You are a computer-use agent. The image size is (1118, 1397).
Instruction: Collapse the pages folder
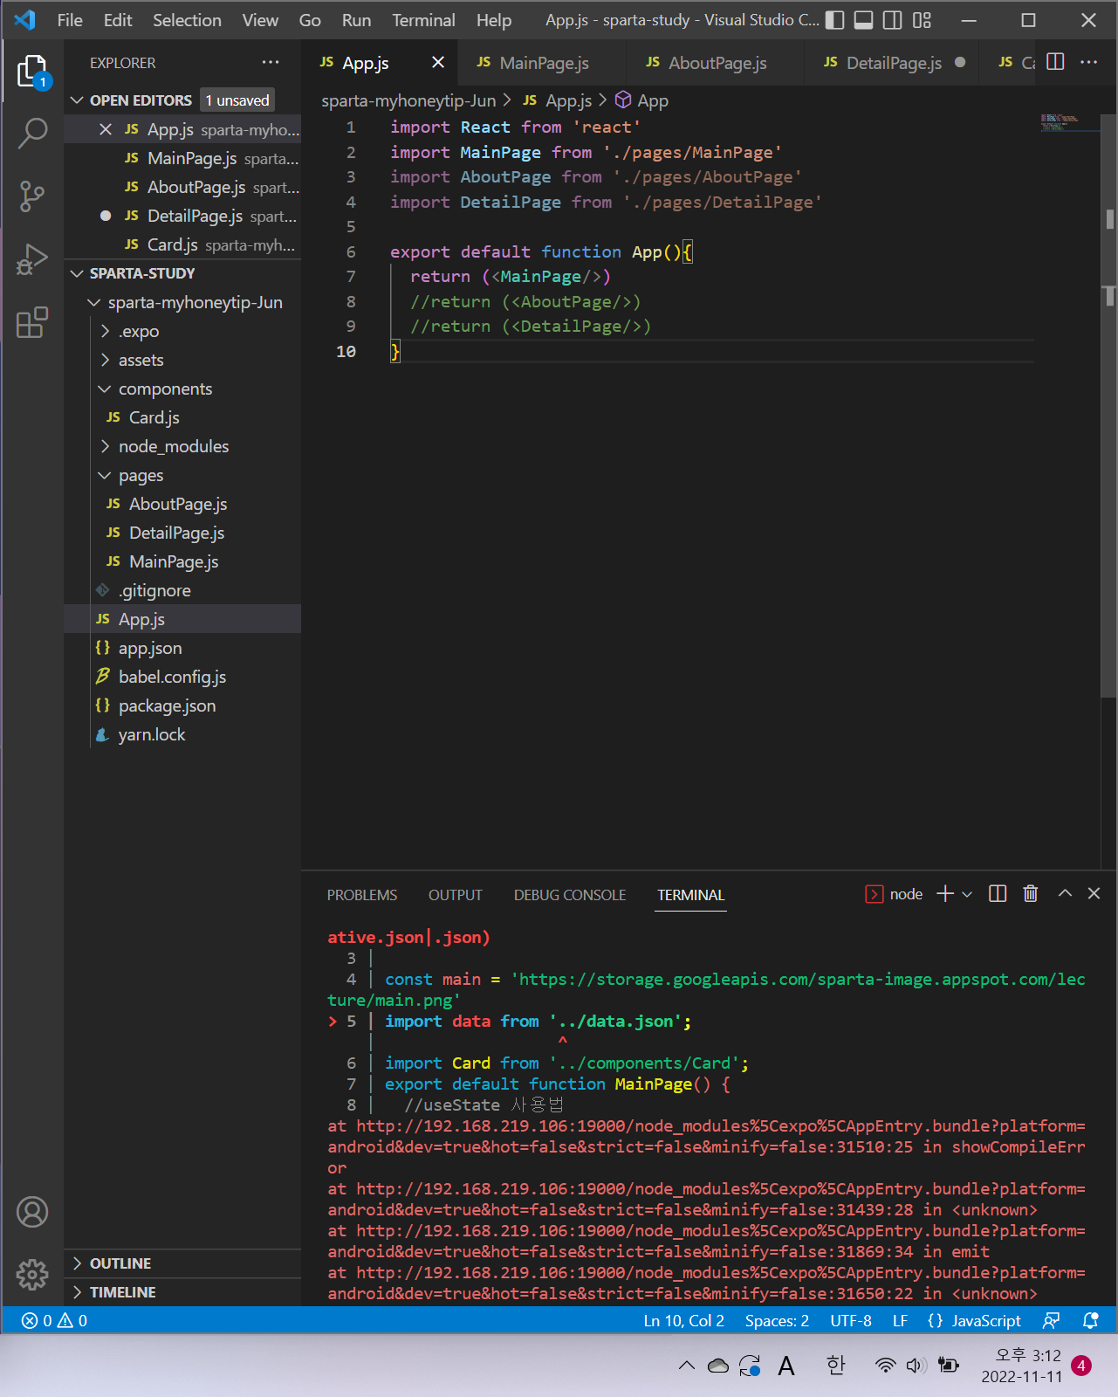click(x=106, y=475)
